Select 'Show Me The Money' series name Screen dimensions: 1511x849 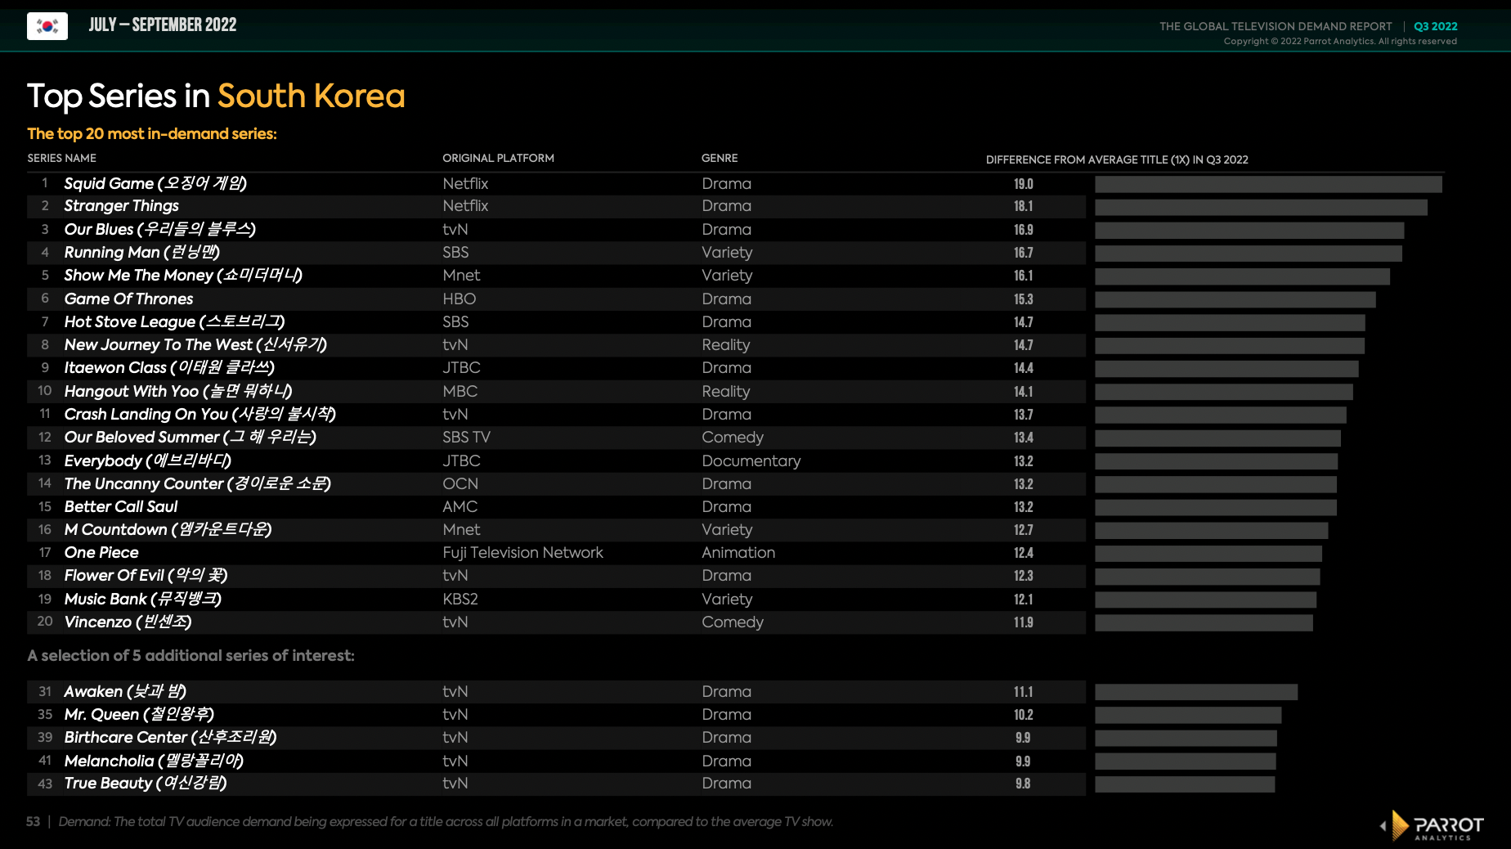pyautogui.click(x=183, y=275)
